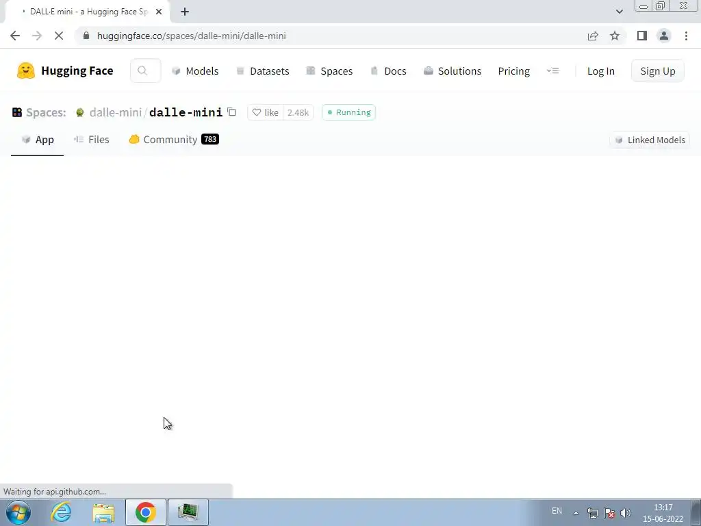Image resolution: width=701 pixels, height=526 pixels.
Task: Switch to the Files tab
Action: [x=92, y=140]
